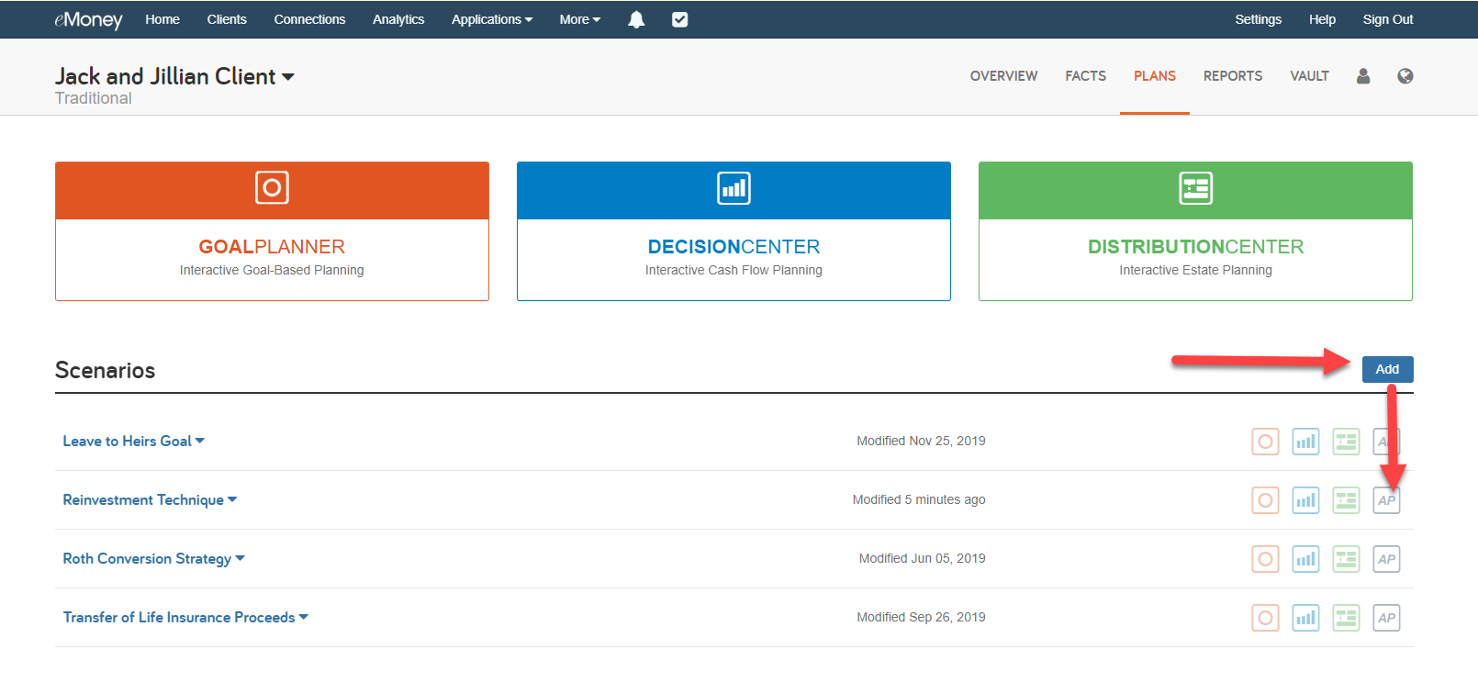The width and height of the screenshot is (1478, 694).
Task: Switch to the Reports tab
Action: tap(1233, 76)
